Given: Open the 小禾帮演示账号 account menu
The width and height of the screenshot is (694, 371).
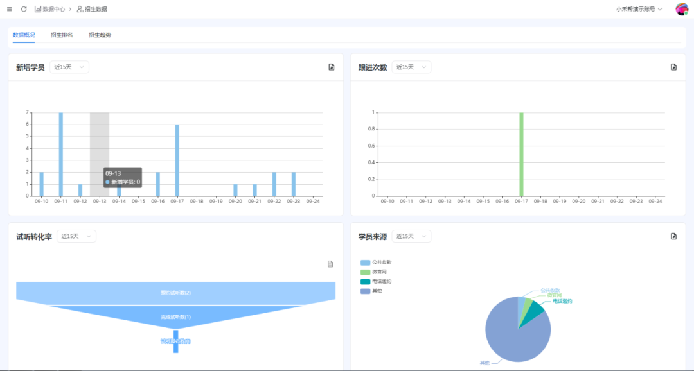Looking at the screenshot, I should pos(639,9).
